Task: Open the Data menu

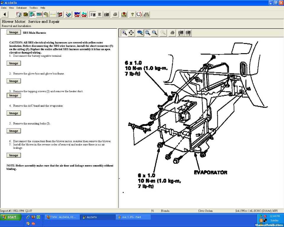Action: point(4,8)
